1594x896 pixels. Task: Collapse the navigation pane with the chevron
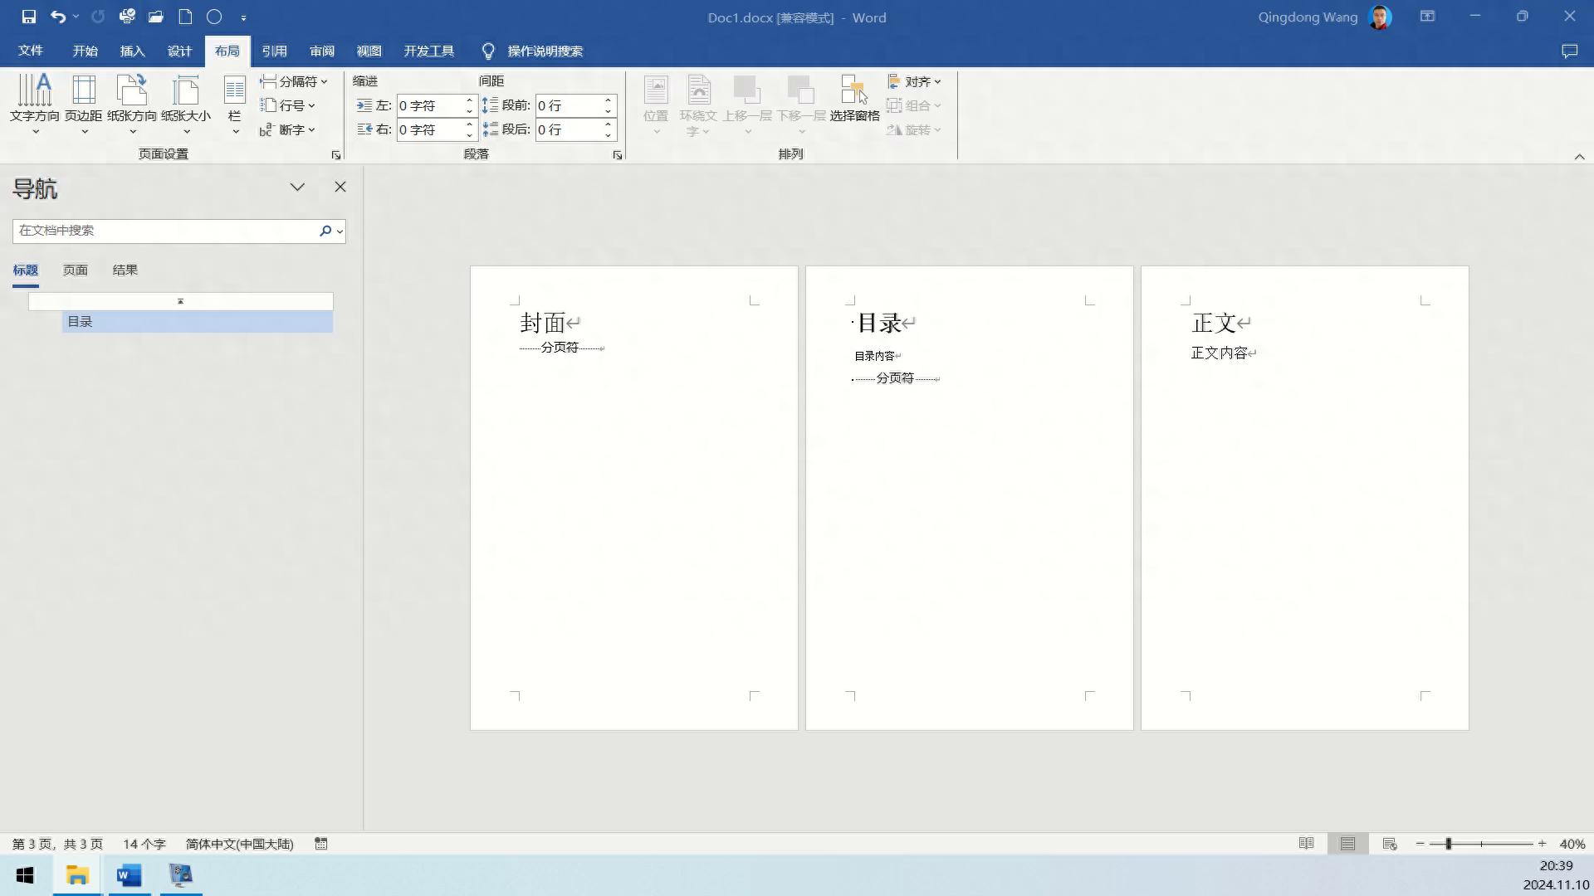[x=297, y=187]
